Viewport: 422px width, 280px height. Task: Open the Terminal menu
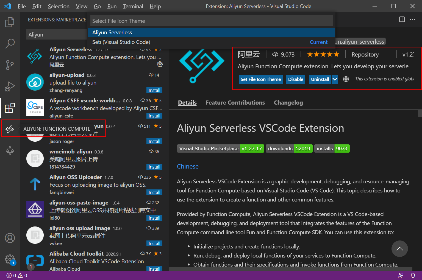tap(133, 6)
